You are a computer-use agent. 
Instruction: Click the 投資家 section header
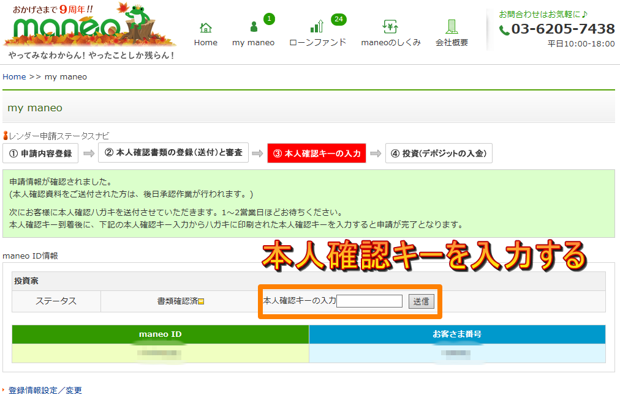(26, 281)
